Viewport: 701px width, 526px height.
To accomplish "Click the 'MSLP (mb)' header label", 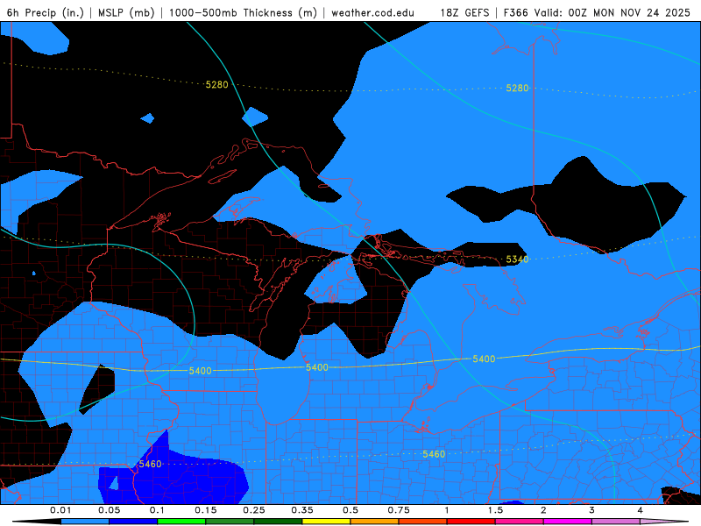I will [125, 12].
